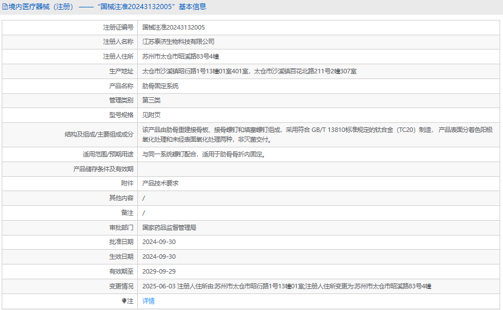
Task: Click the empty storage conditions value cell
Action: coord(319,169)
